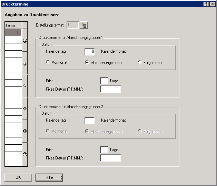Click the Frist Tage field in Abrechnungsgruppe 1
Image resolution: width=217 pixels, height=186 pixels.
(x=104, y=81)
